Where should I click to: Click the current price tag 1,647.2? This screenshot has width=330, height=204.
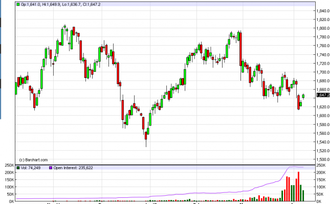click(323, 95)
